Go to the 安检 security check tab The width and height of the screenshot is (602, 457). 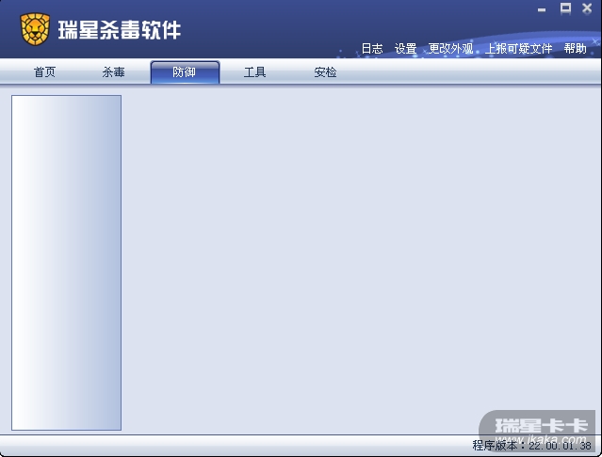(325, 72)
